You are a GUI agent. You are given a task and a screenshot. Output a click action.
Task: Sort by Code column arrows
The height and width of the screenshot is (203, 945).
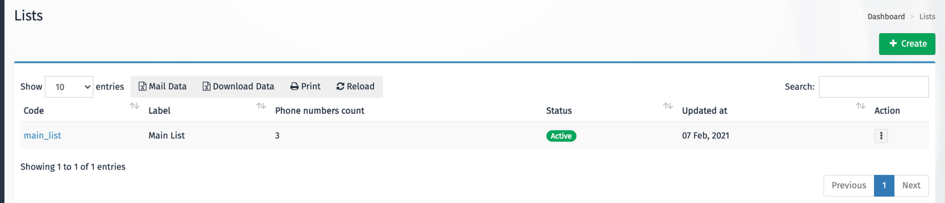point(134,106)
